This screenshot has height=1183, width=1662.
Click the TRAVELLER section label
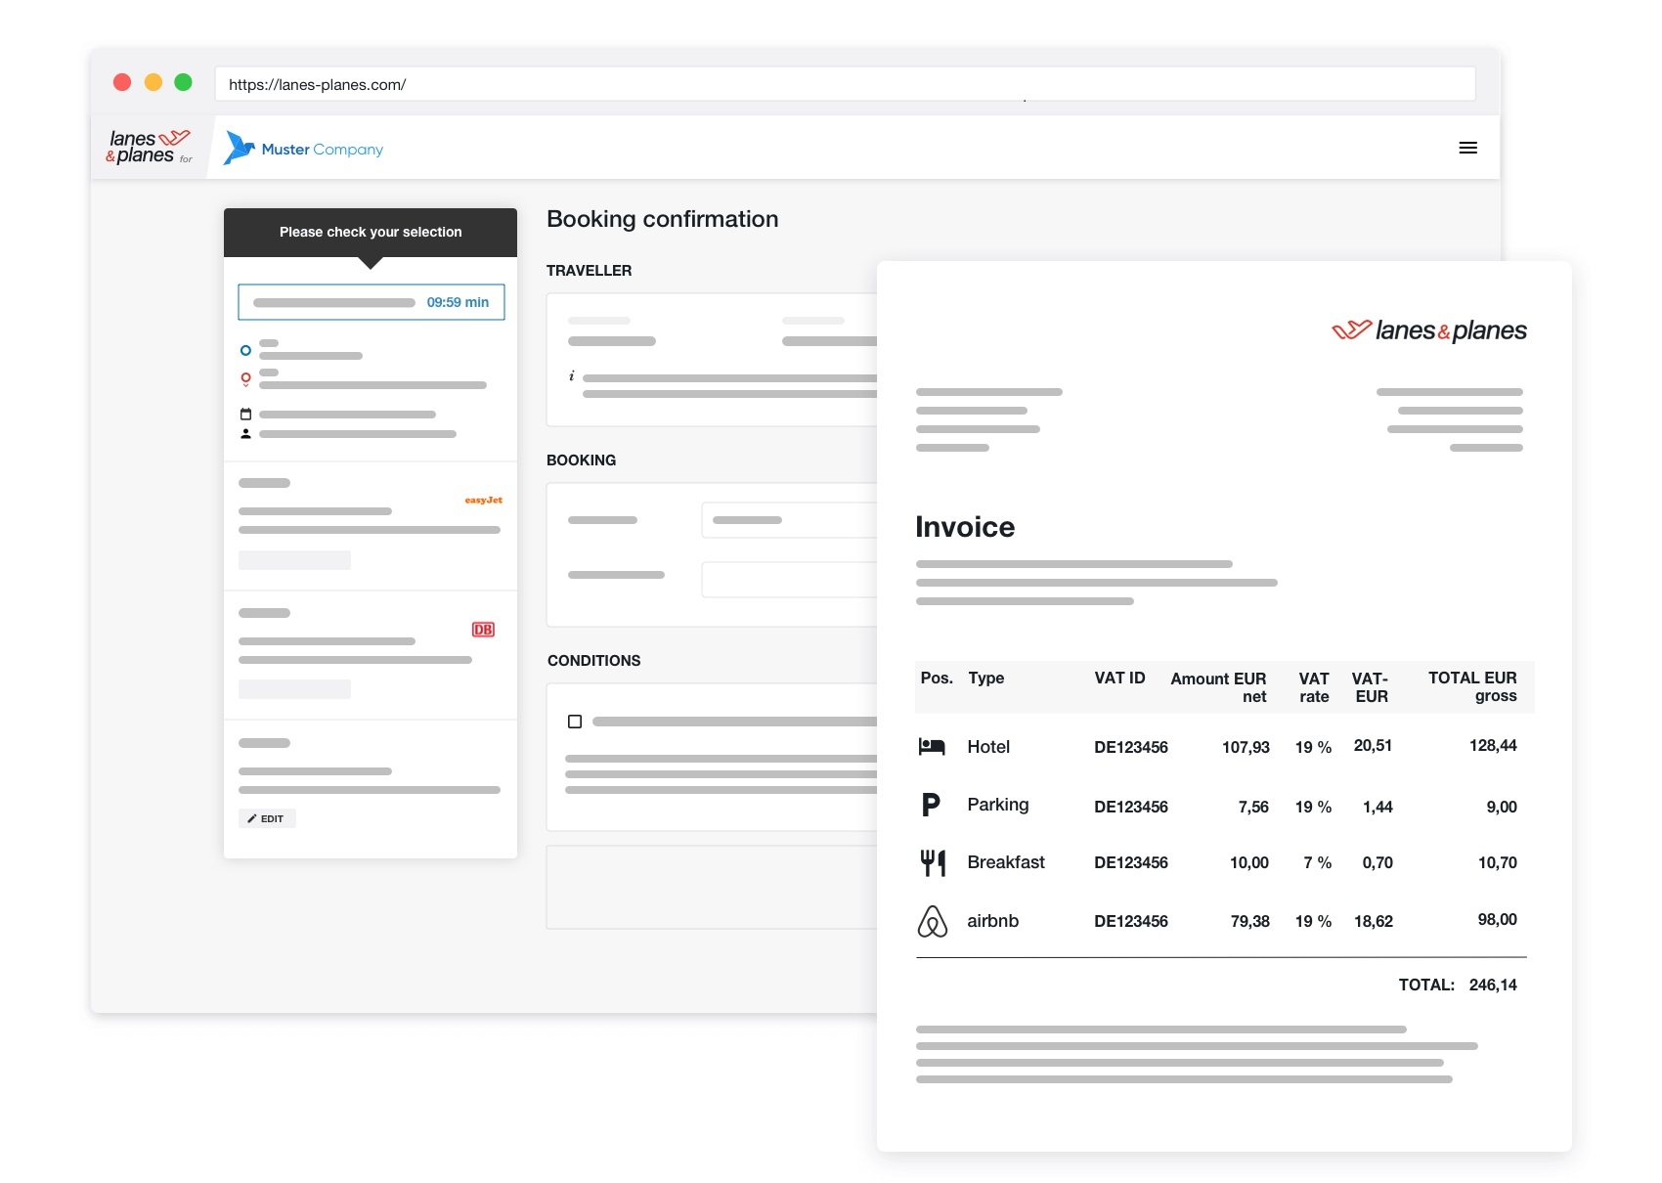(590, 271)
